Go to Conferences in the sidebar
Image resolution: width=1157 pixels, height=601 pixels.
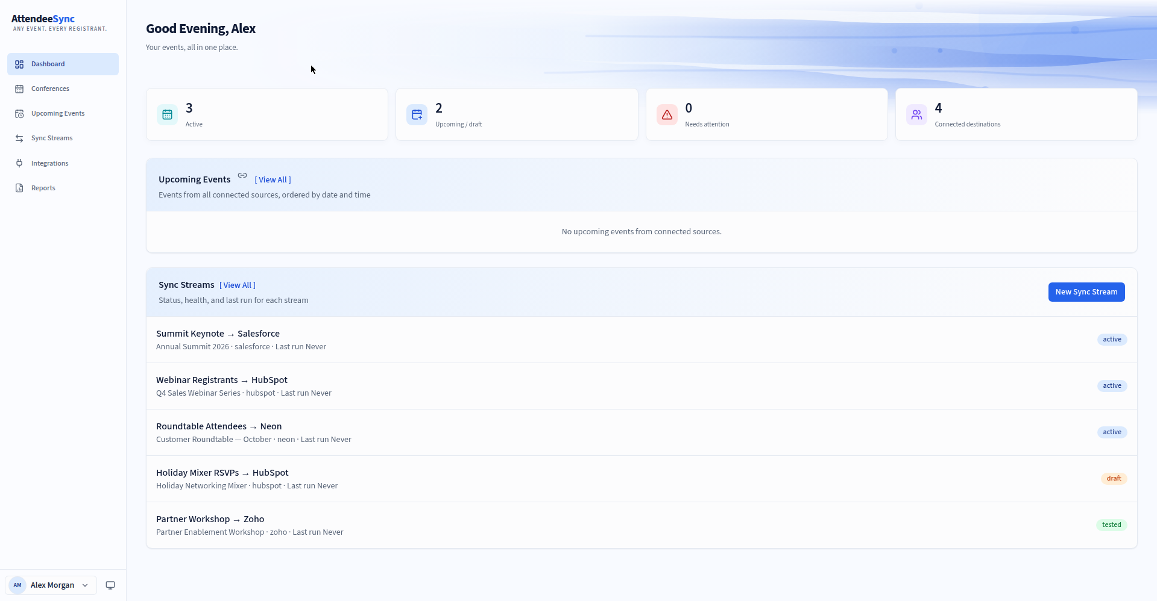(63, 89)
